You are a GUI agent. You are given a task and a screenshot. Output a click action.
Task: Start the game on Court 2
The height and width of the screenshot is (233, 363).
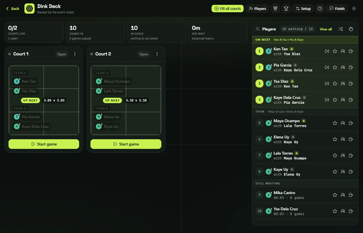pos(126,144)
